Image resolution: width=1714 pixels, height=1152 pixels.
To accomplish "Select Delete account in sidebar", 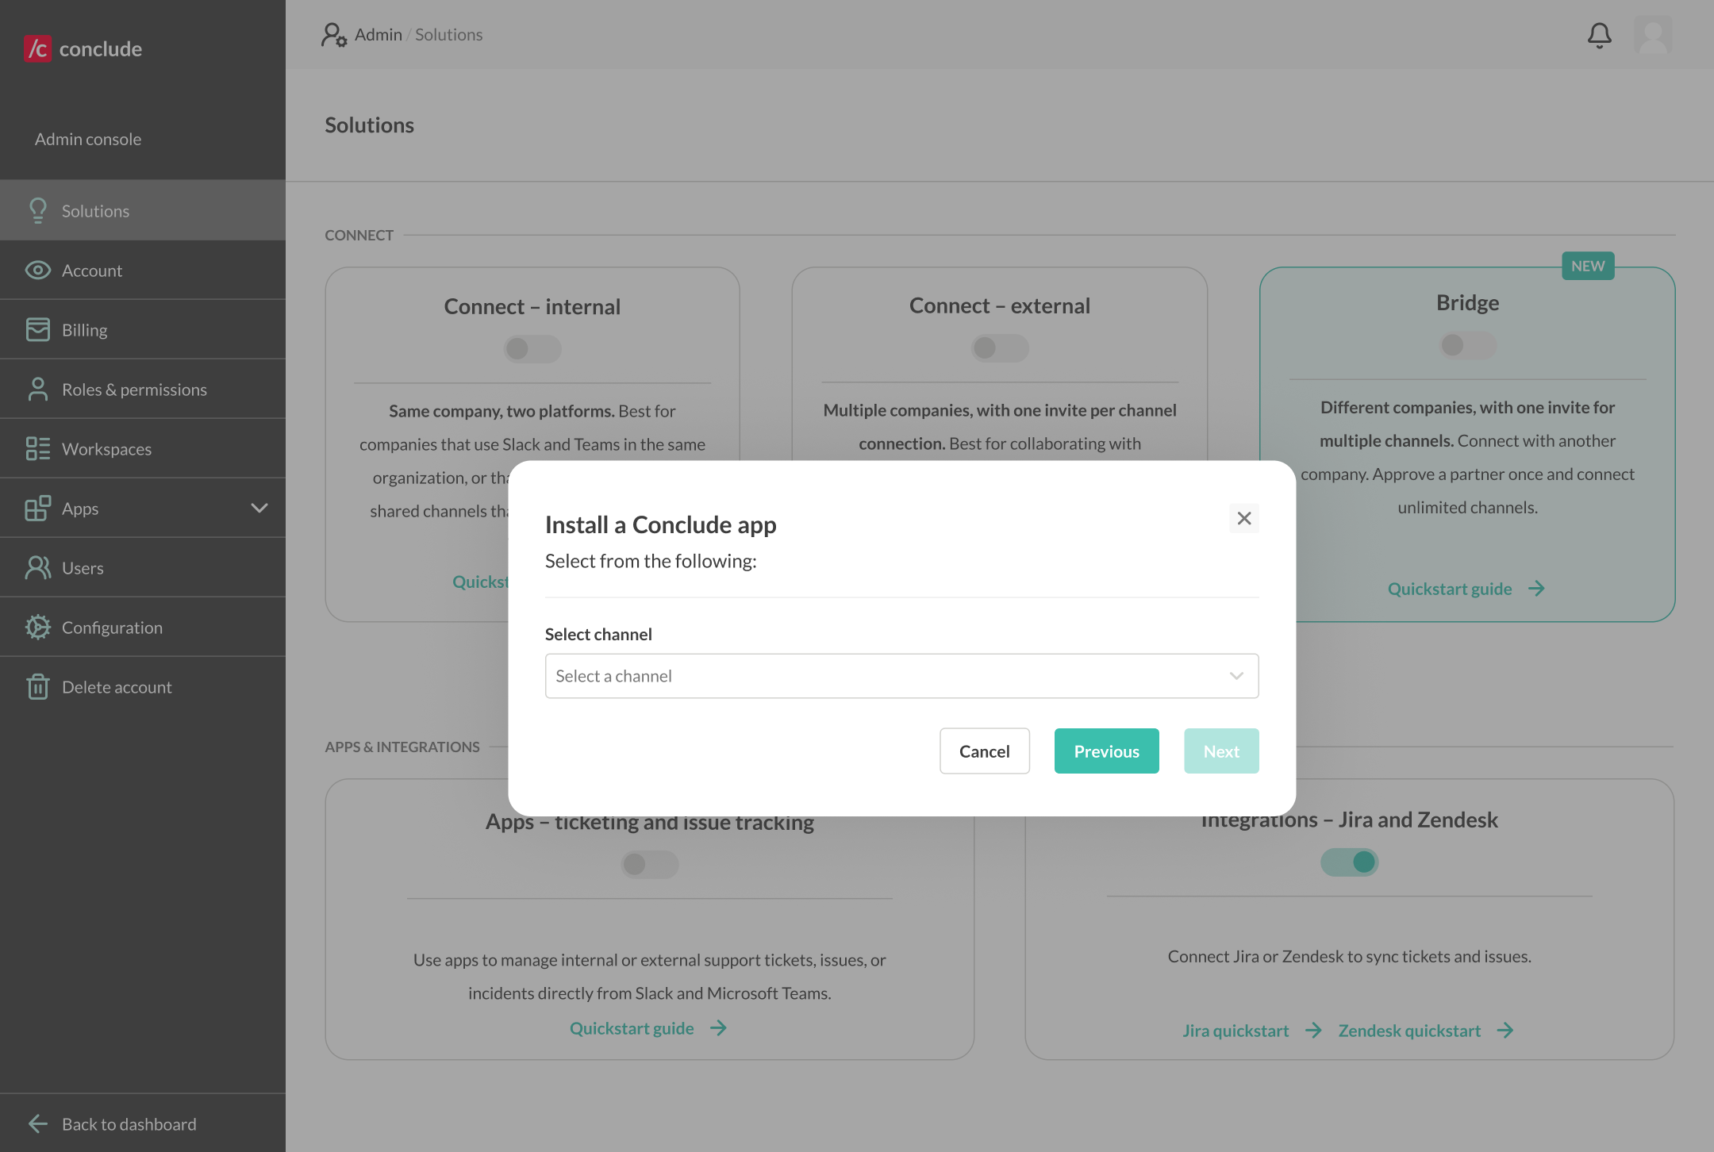I will [x=143, y=686].
